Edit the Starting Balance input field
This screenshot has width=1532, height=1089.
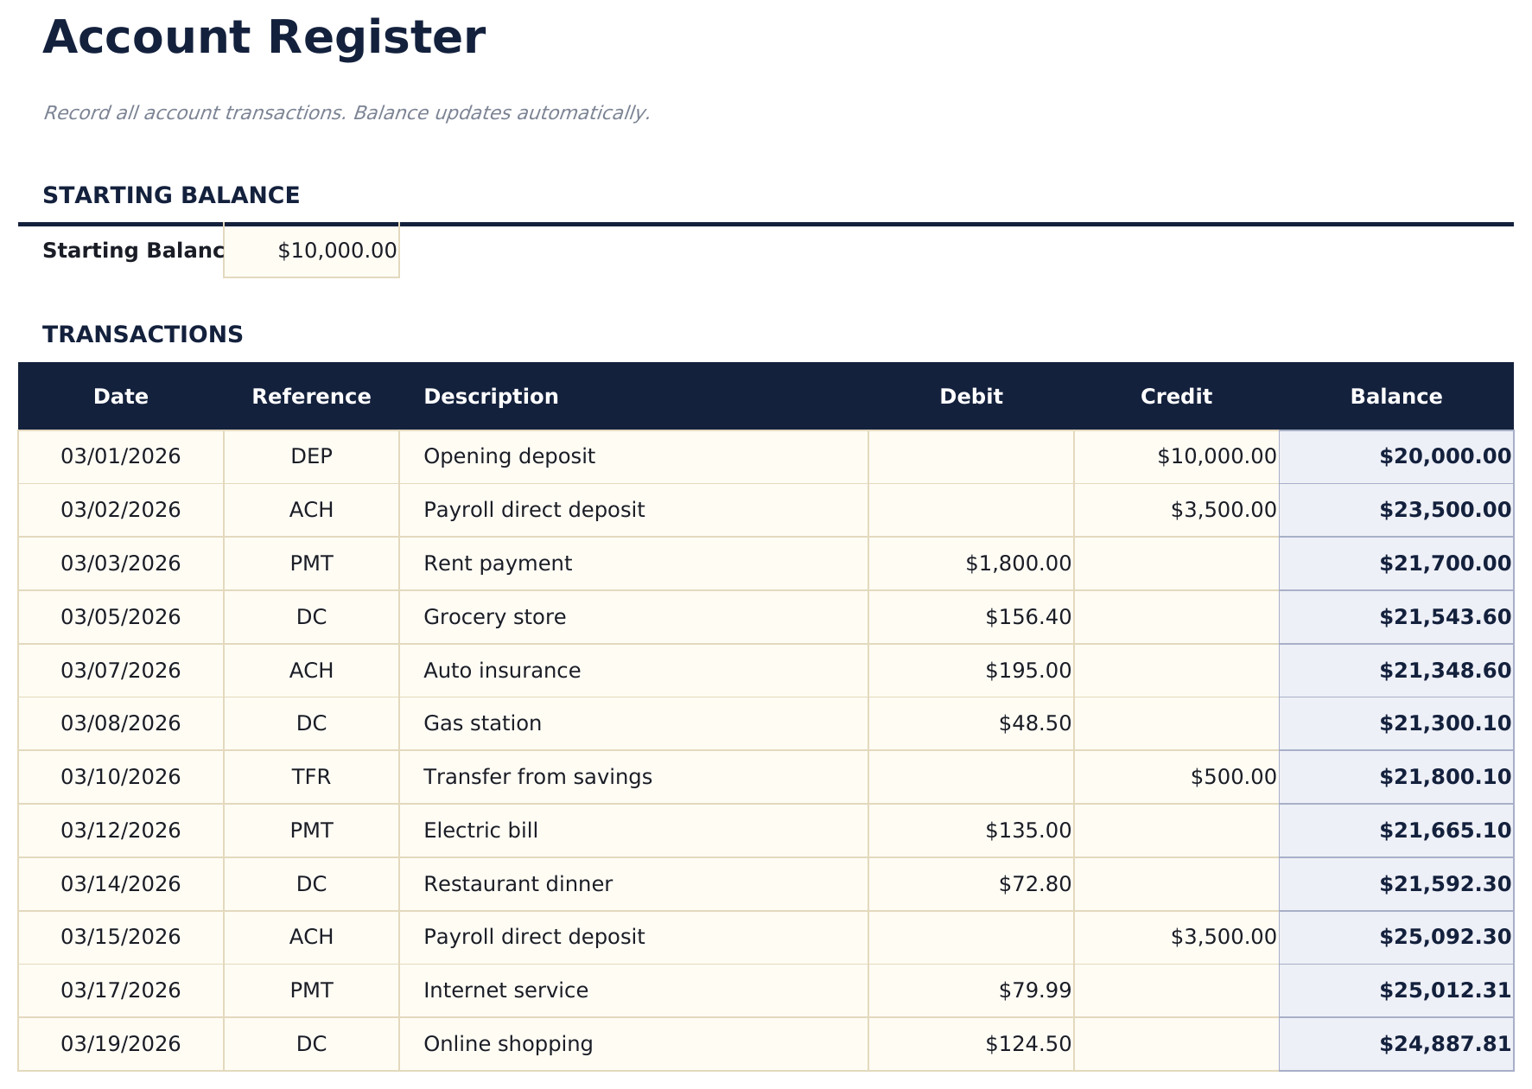point(311,251)
